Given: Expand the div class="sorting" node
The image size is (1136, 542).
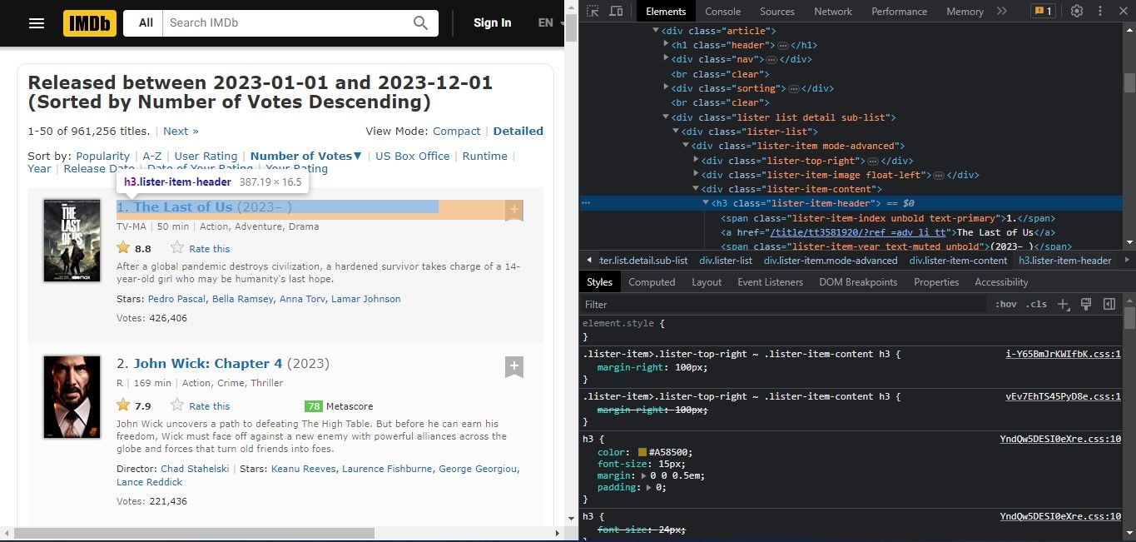Looking at the screenshot, I should (x=667, y=88).
